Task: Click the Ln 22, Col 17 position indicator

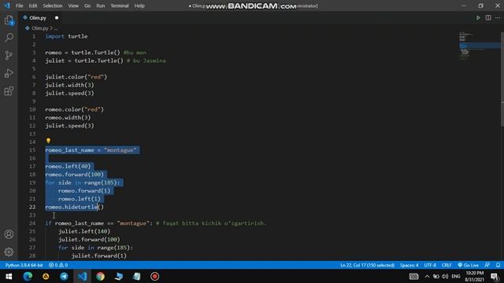Action: (368, 266)
